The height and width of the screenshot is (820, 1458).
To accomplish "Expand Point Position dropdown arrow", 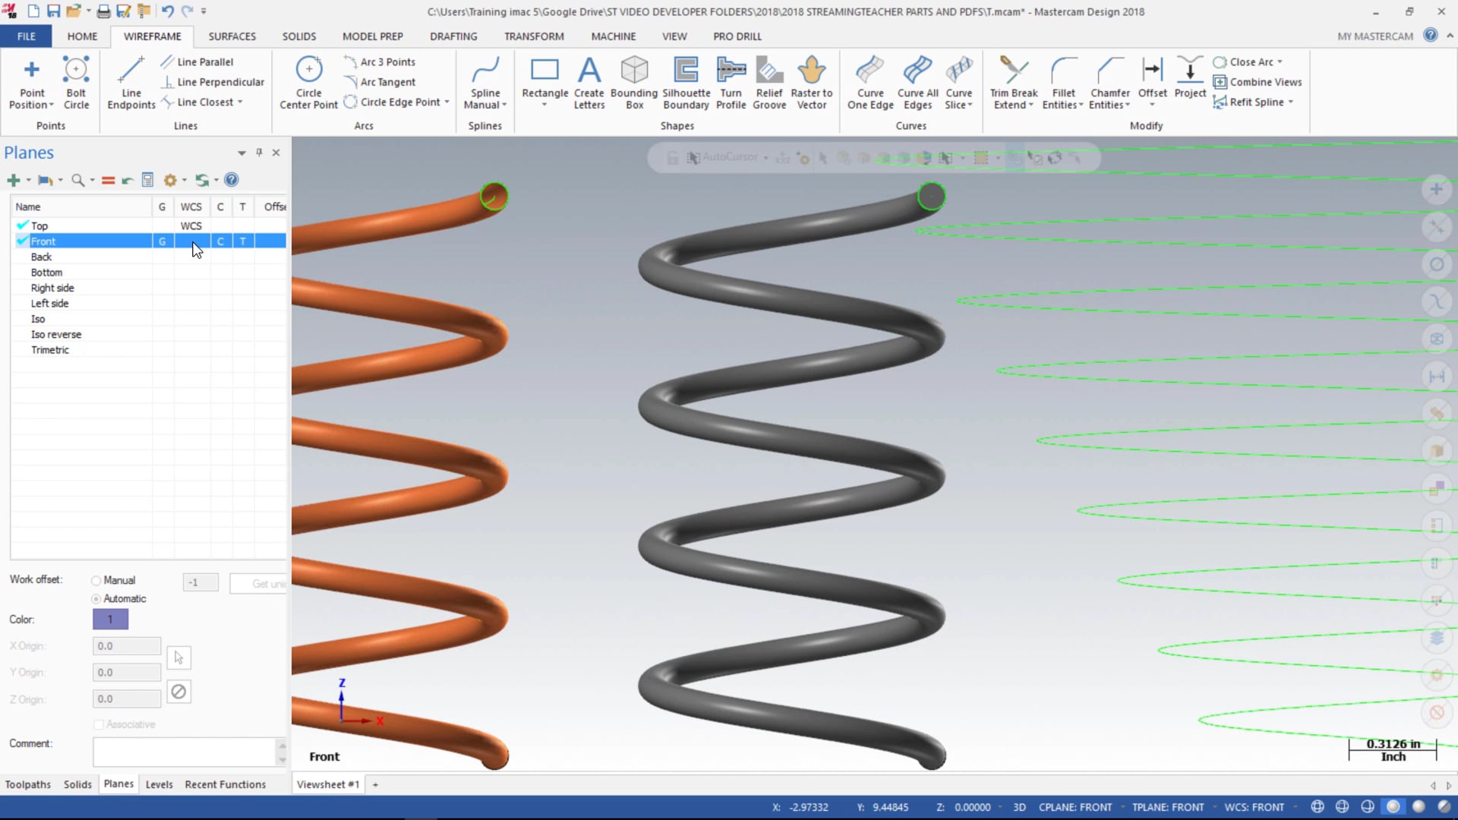I will coord(52,106).
